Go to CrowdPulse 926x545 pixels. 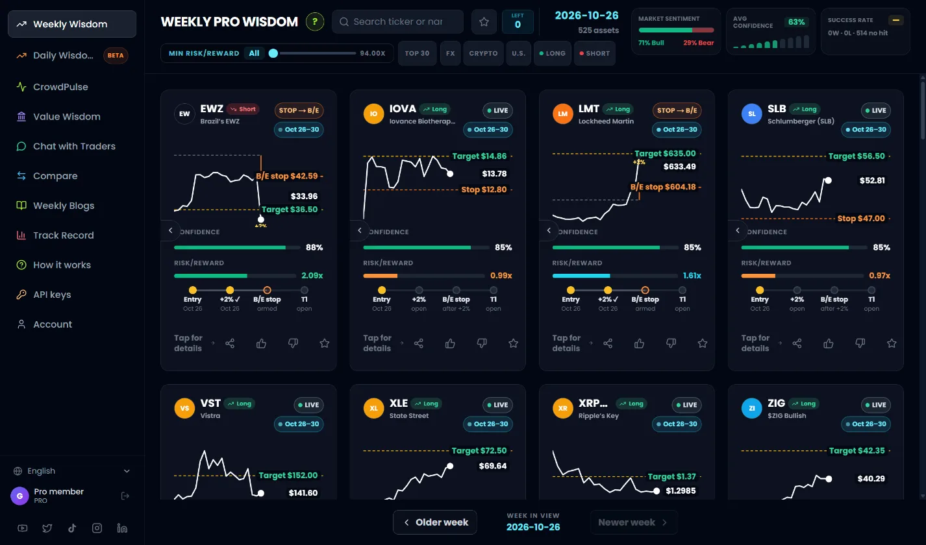(x=72, y=87)
